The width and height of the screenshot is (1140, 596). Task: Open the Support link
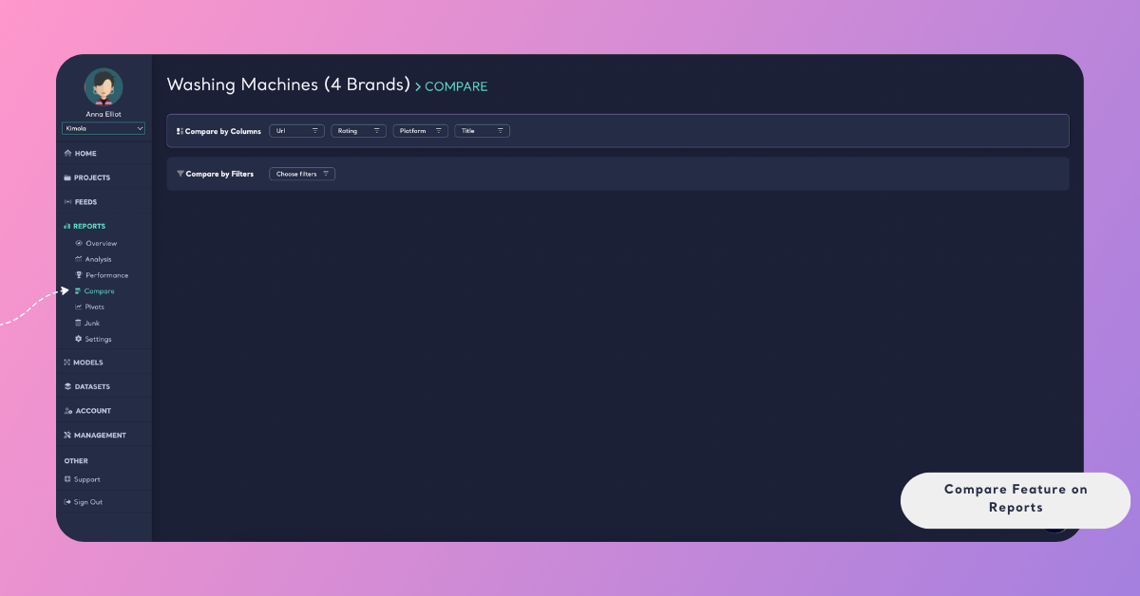point(83,479)
